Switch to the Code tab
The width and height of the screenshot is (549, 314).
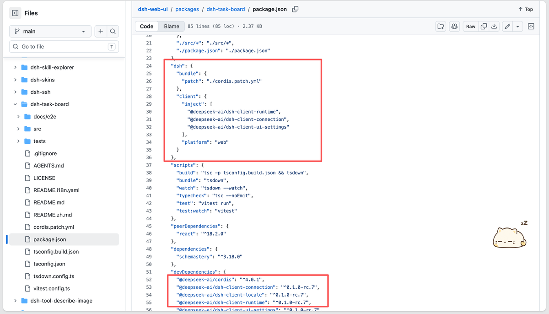(147, 27)
